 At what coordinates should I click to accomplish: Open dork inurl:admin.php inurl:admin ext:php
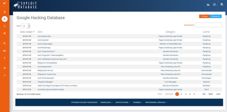(51, 90)
